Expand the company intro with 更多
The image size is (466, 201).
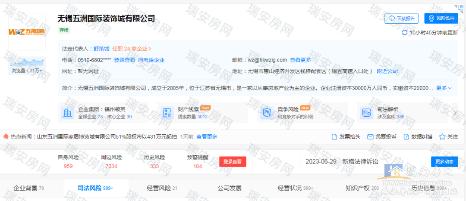coord(444,88)
